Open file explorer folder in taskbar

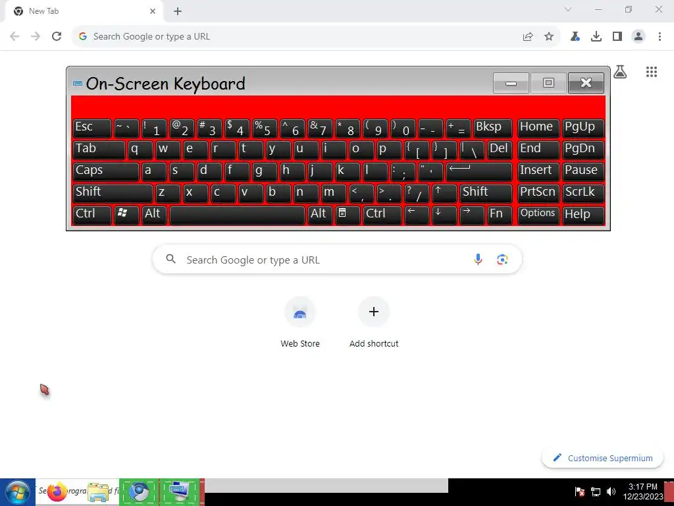pyautogui.click(x=98, y=492)
